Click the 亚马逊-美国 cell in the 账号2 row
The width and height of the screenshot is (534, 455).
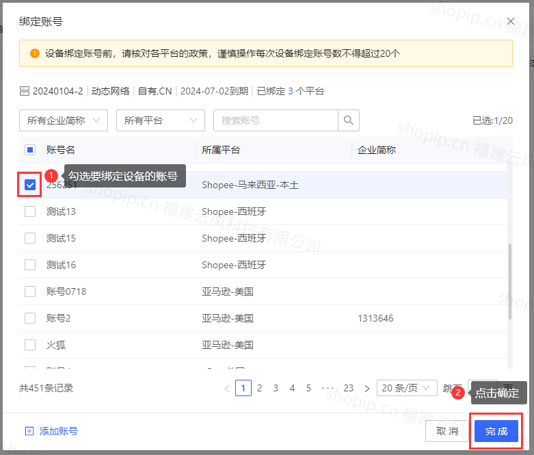228,318
